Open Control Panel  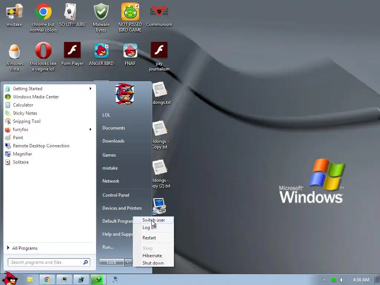coord(116,195)
